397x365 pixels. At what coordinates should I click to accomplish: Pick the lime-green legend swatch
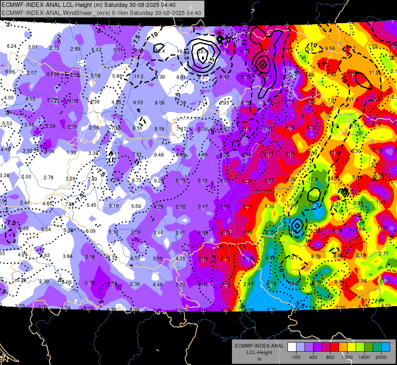click(x=360, y=347)
